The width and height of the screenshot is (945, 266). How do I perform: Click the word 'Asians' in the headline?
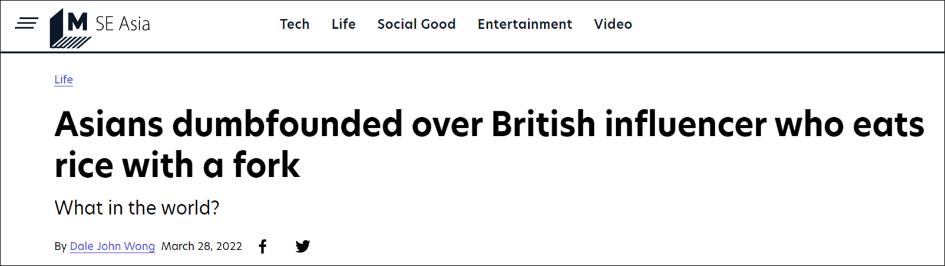pos(108,124)
